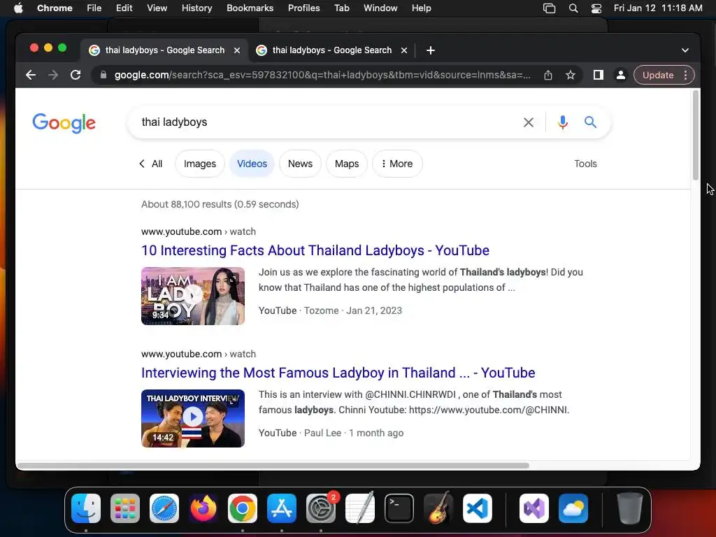Switch to the second Google Search tab
The image size is (716, 537).
[x=331, y=50]
